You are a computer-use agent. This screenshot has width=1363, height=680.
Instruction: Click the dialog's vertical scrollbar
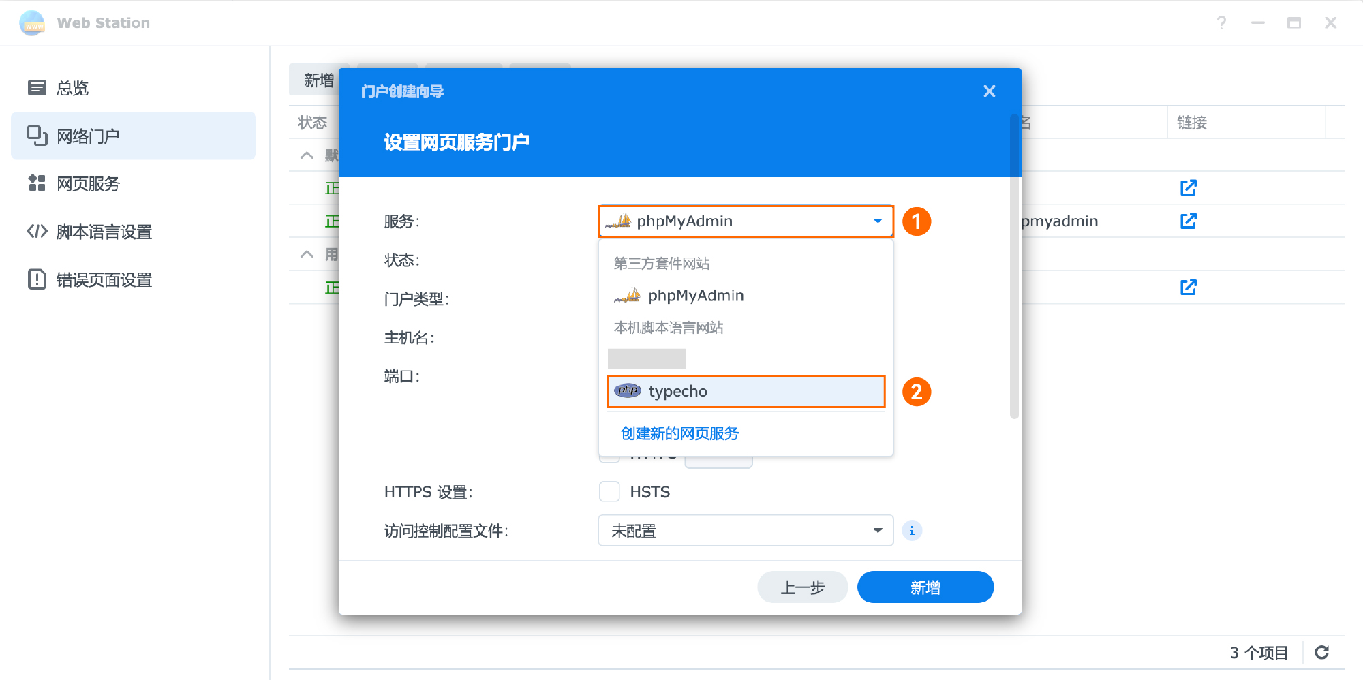click(1014, 273)
